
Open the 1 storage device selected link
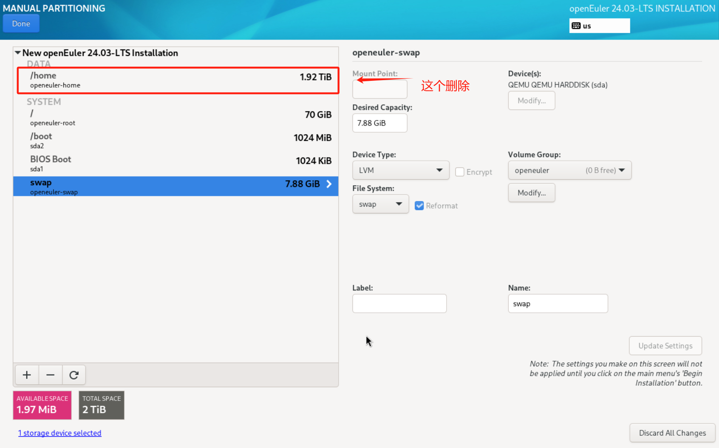(x=60, y=433)
